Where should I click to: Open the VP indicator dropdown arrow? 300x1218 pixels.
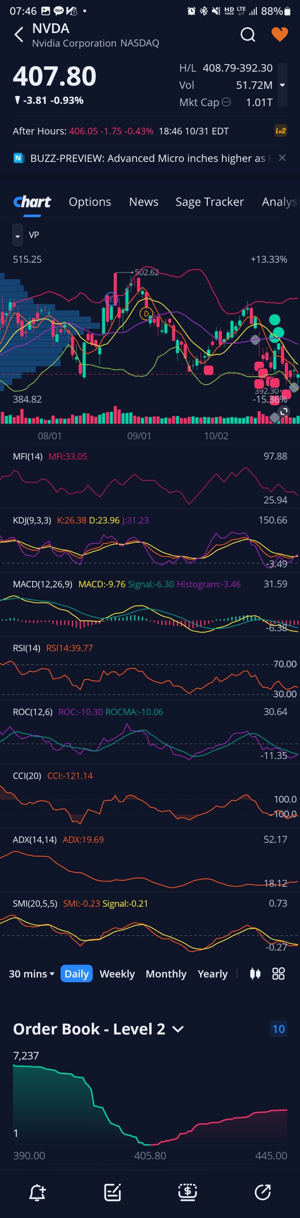[18, 235]
